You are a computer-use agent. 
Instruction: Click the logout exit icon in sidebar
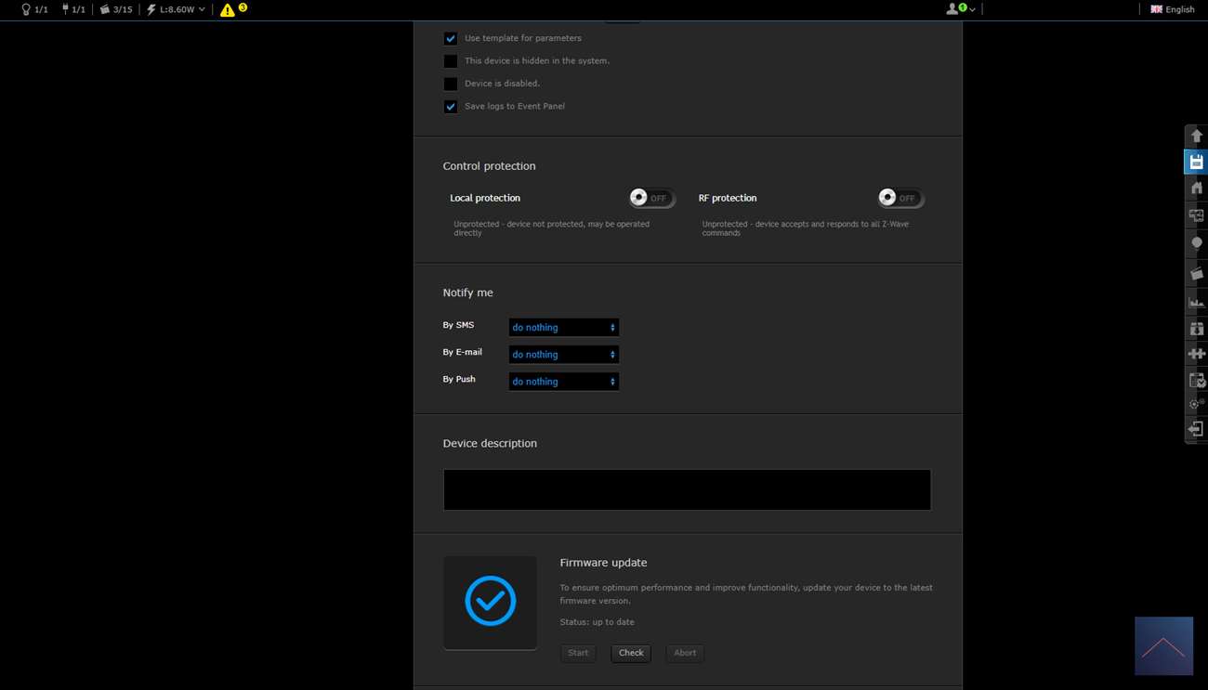coord(1196,429)
